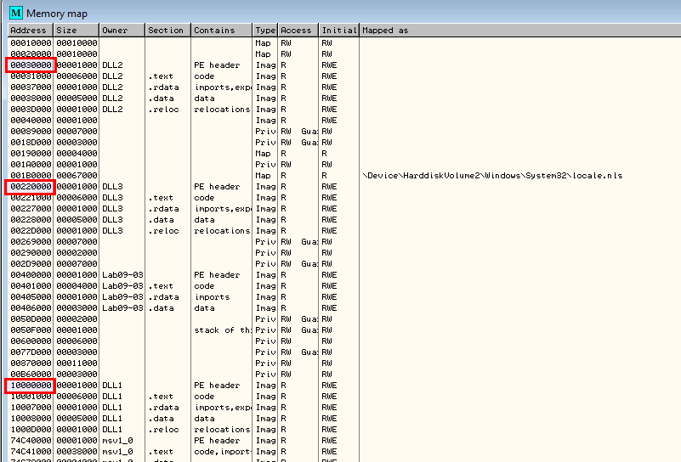This screenshot has height=462, width=681.
Task: Click the Size column header
Action: [77, 31]
